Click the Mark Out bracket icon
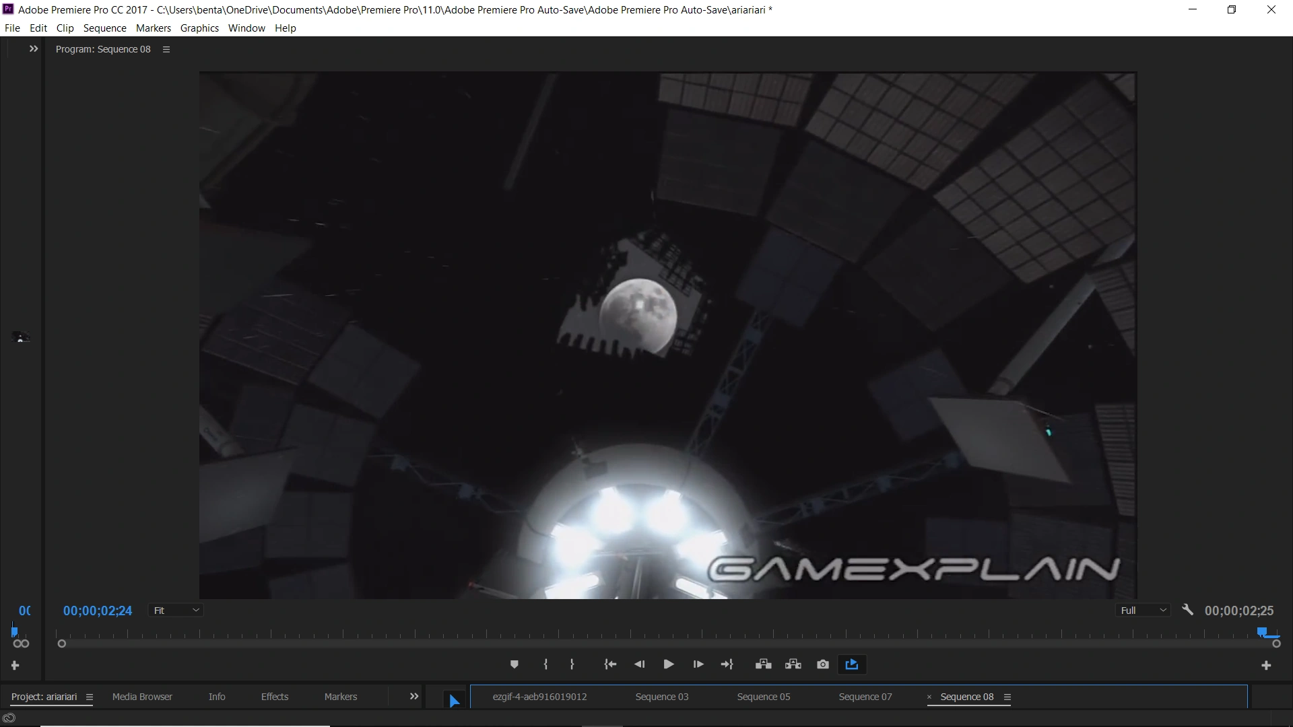1293x727 pixels. [572, 664]
